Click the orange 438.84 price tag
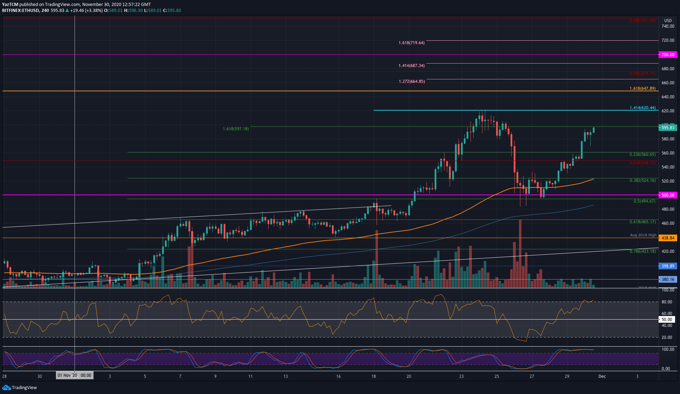Screen dimensions: 680x394 [x=668, y=238]
